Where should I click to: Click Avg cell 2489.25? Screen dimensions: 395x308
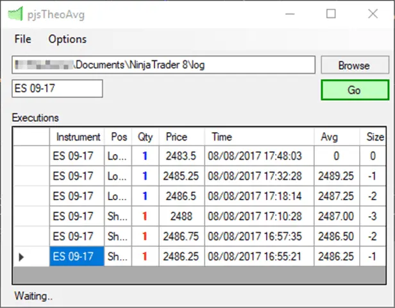tap(337, 176)
